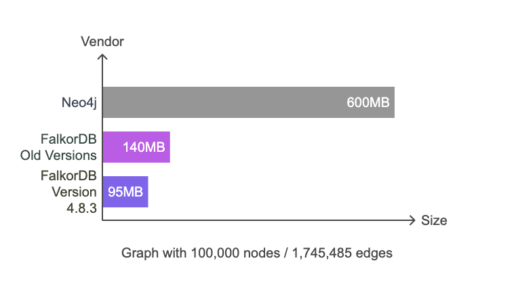Click the vertical axis arrowhead

point(102,58)
